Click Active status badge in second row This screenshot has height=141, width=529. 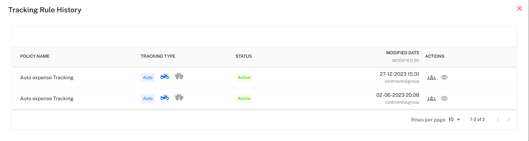coord(244,98)
